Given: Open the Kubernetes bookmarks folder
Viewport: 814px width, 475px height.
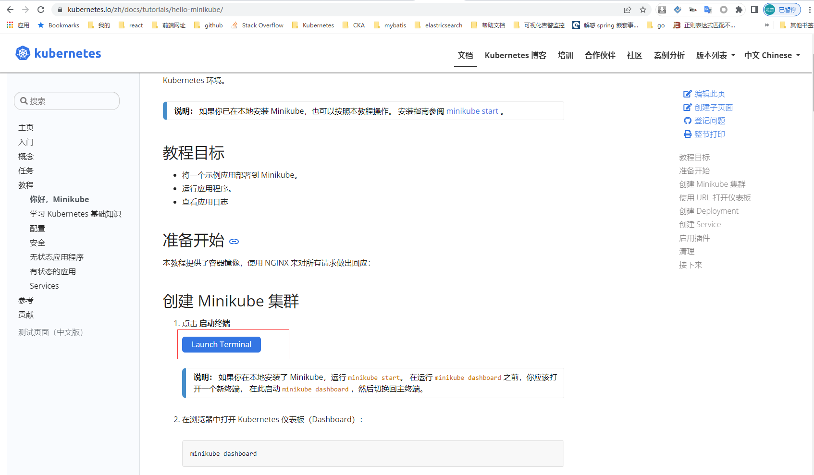Looking at the screenshot, I should (x=313, y=25).
